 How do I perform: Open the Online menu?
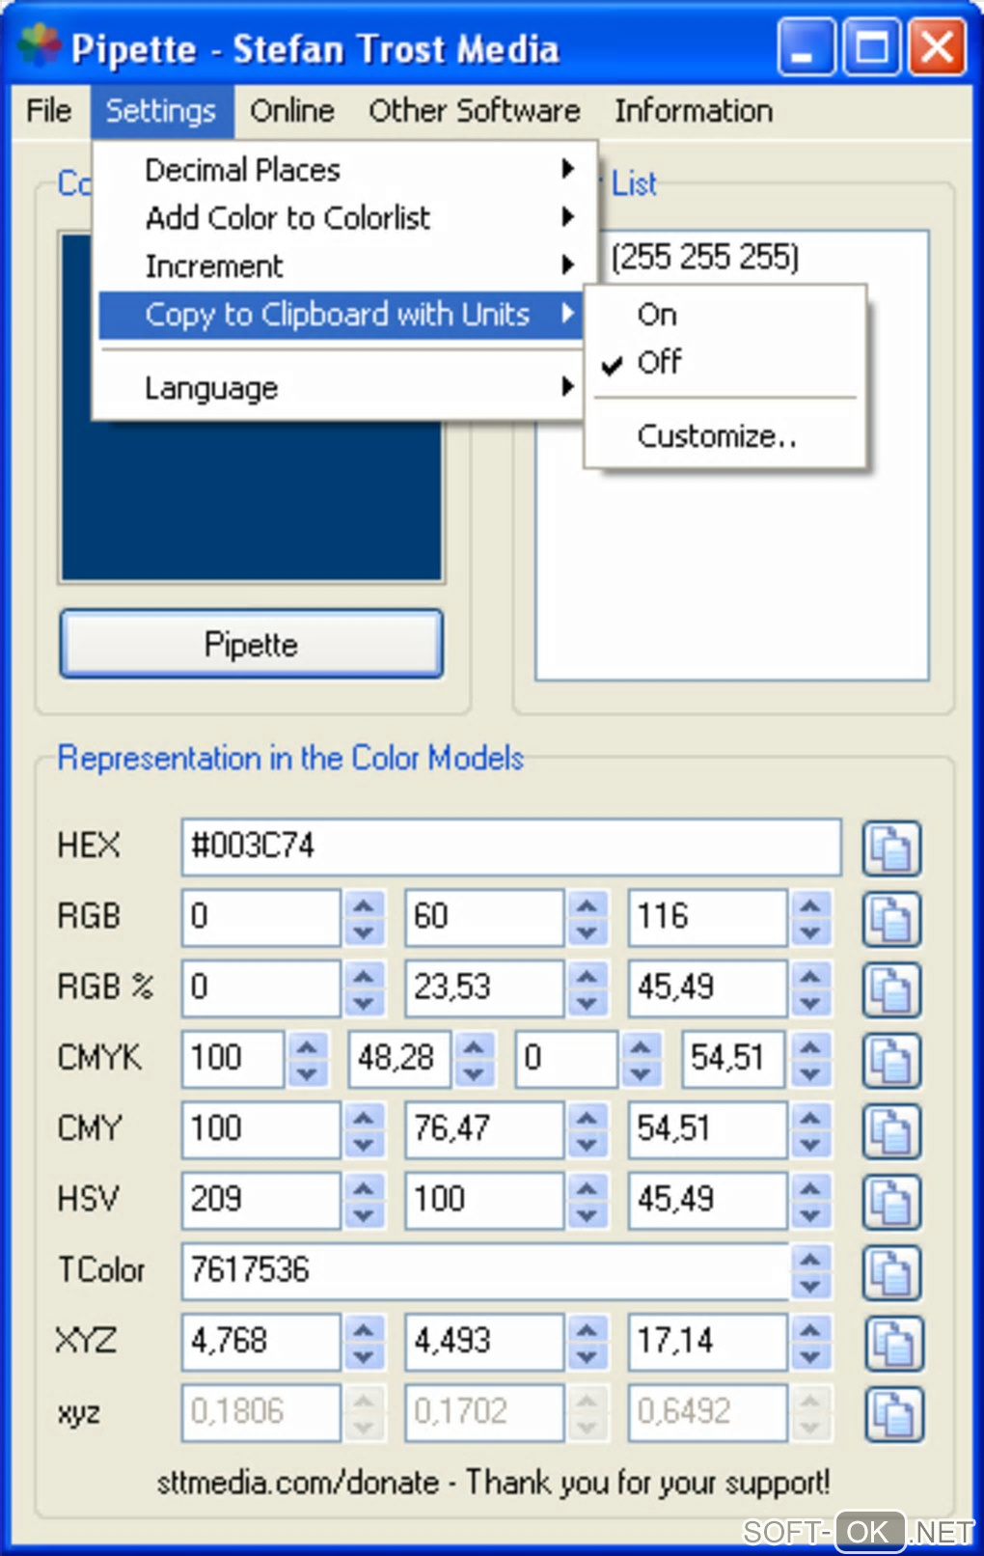coord(291,111)
